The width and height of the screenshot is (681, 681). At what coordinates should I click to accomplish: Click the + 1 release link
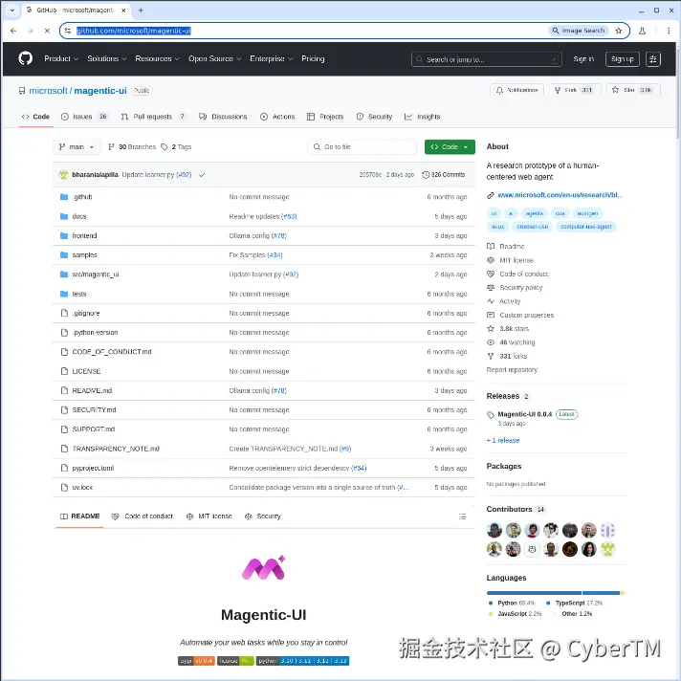(502, 440)
